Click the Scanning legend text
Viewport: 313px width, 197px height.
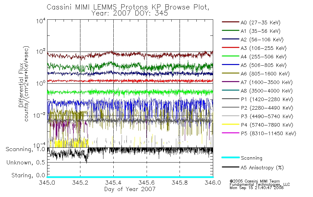(251, 158)
